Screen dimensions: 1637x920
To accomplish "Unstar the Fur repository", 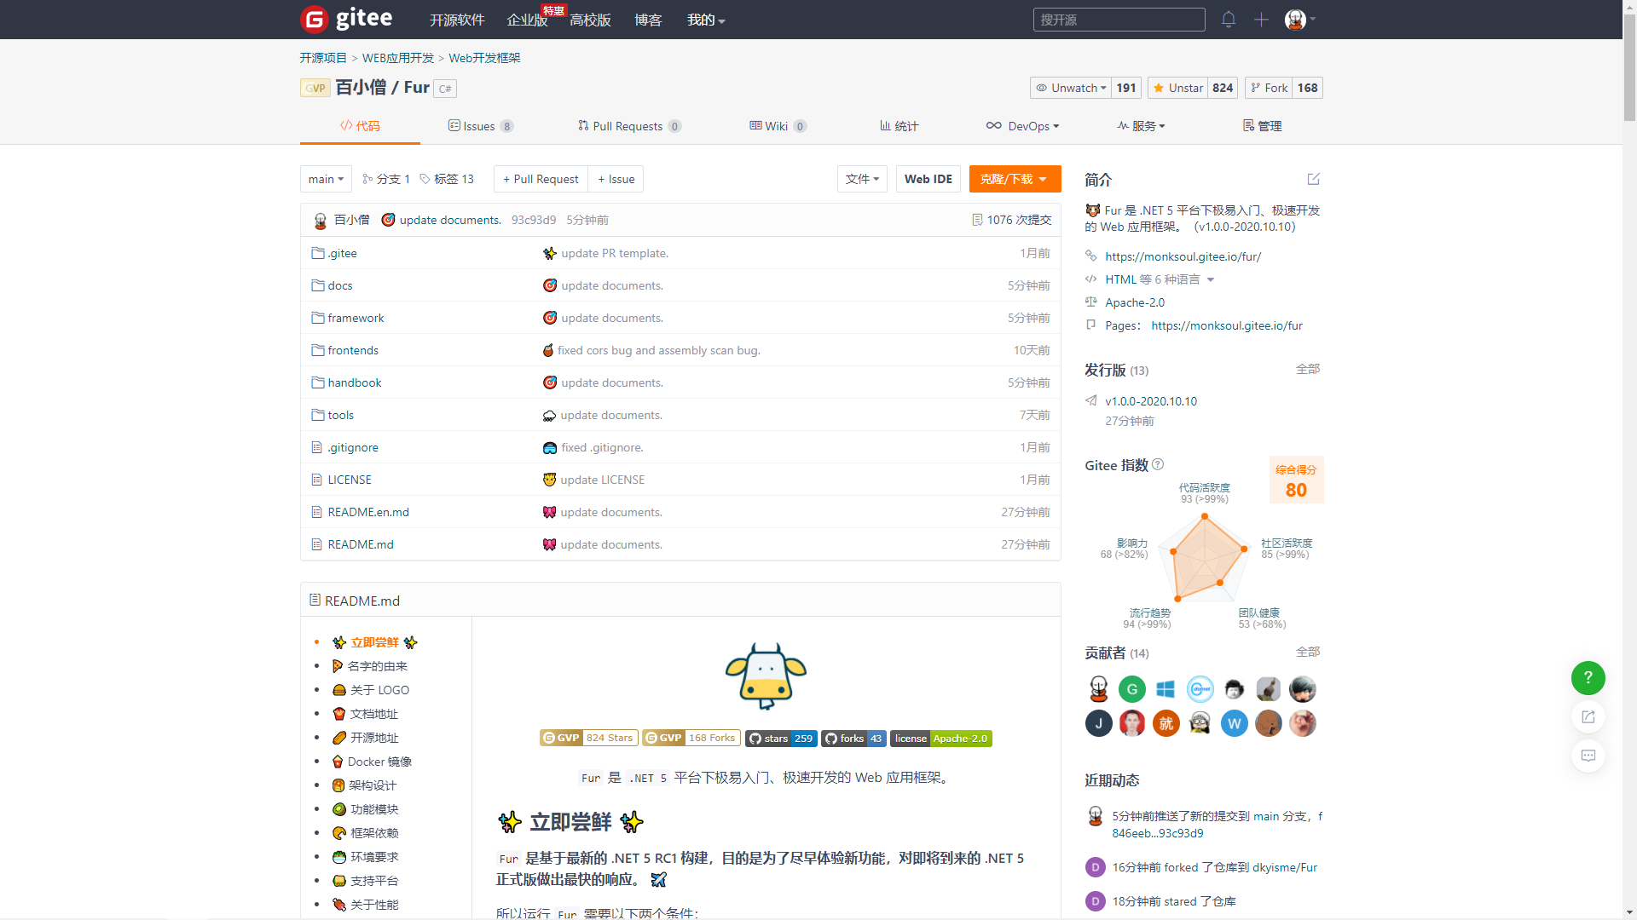I will coord(1177,88).
